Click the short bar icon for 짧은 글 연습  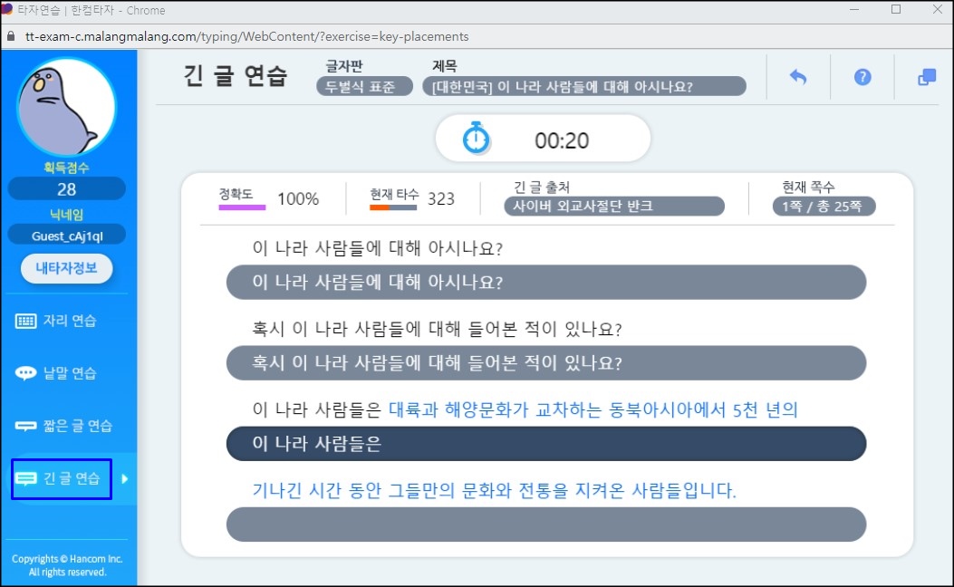(25, 426)
